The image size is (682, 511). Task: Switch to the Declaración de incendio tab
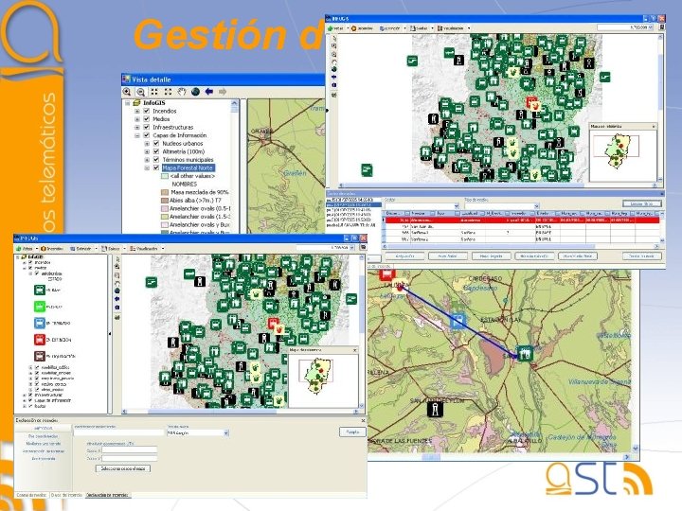[x=107, y=495]
